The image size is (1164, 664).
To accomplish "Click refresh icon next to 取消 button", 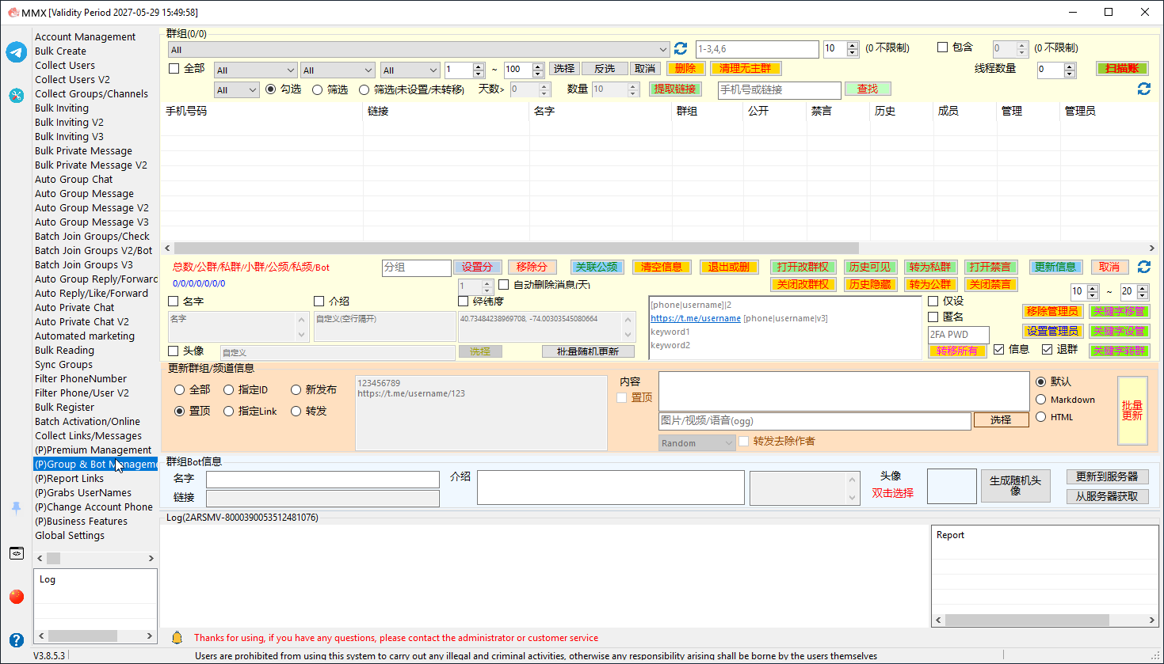I will (1144, 267).
